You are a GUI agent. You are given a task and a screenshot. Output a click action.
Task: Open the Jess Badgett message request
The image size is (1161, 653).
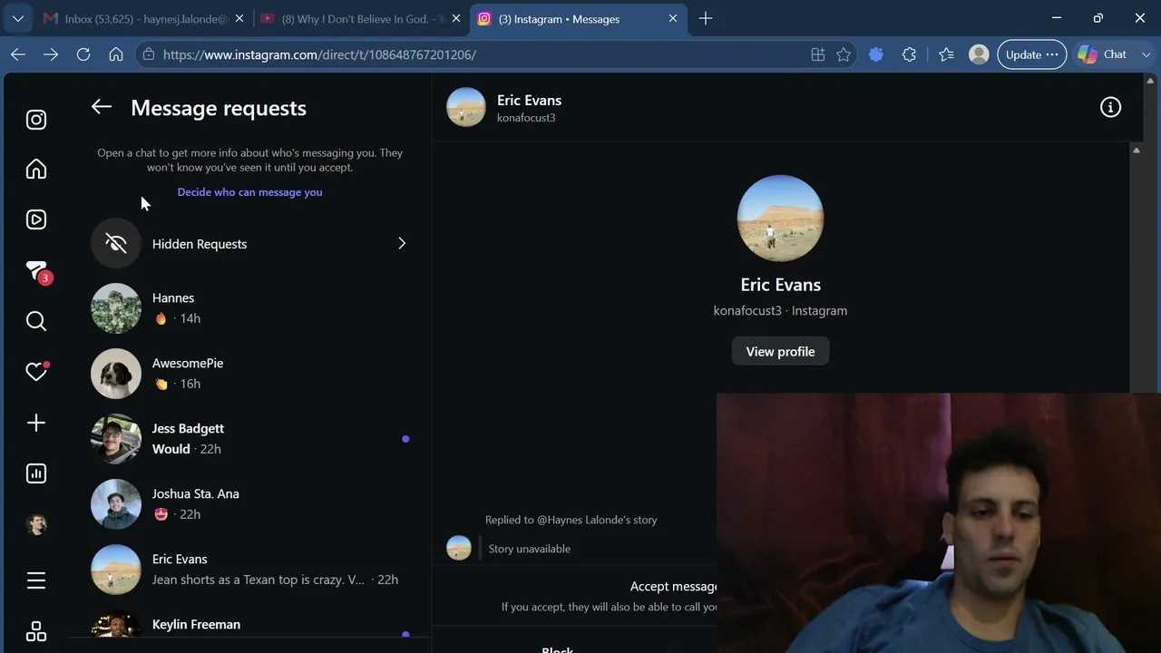[x=250, y=439]
